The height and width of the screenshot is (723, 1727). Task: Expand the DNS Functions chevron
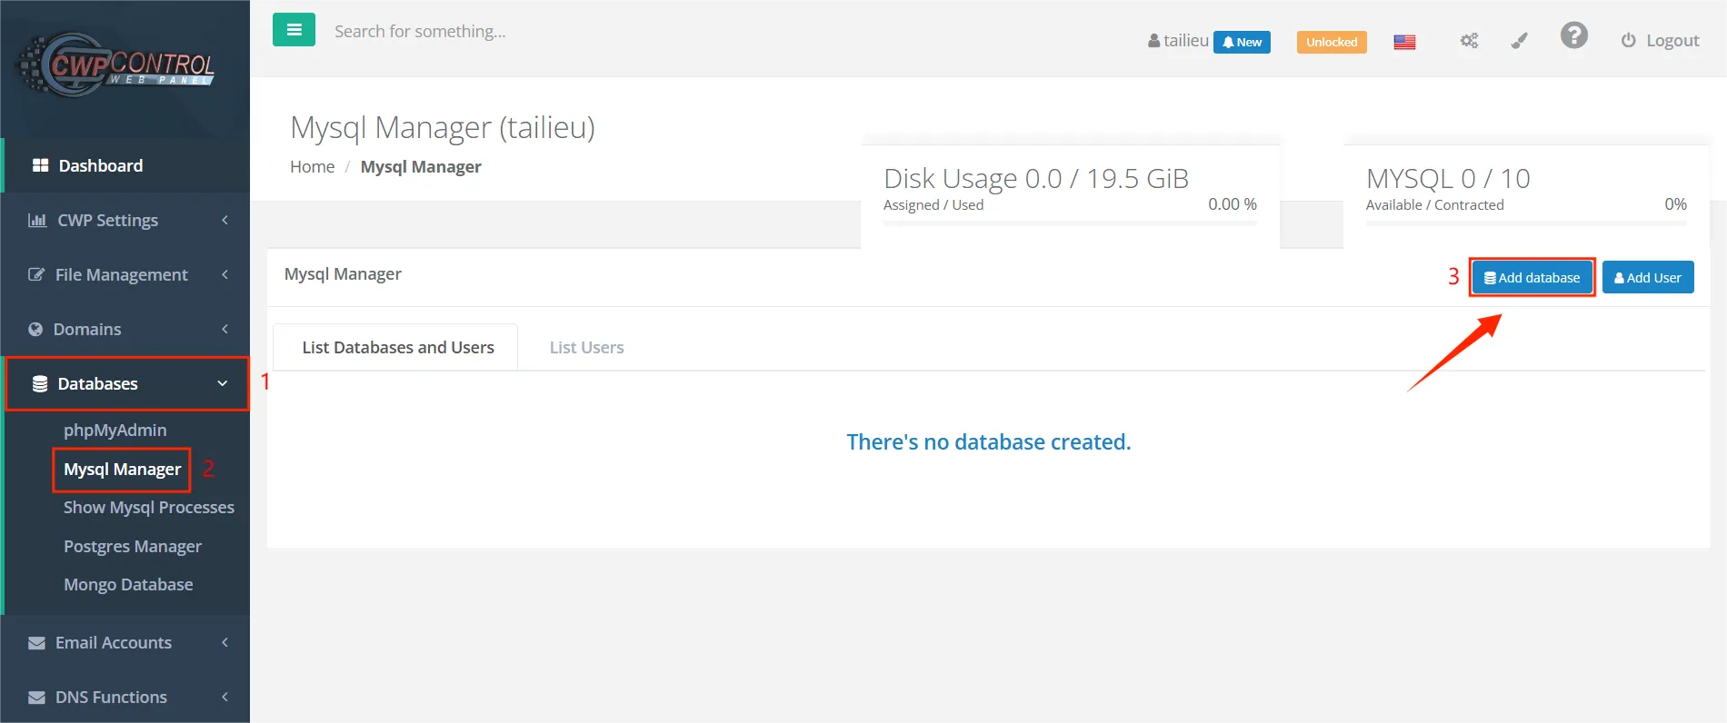[225, 697]
